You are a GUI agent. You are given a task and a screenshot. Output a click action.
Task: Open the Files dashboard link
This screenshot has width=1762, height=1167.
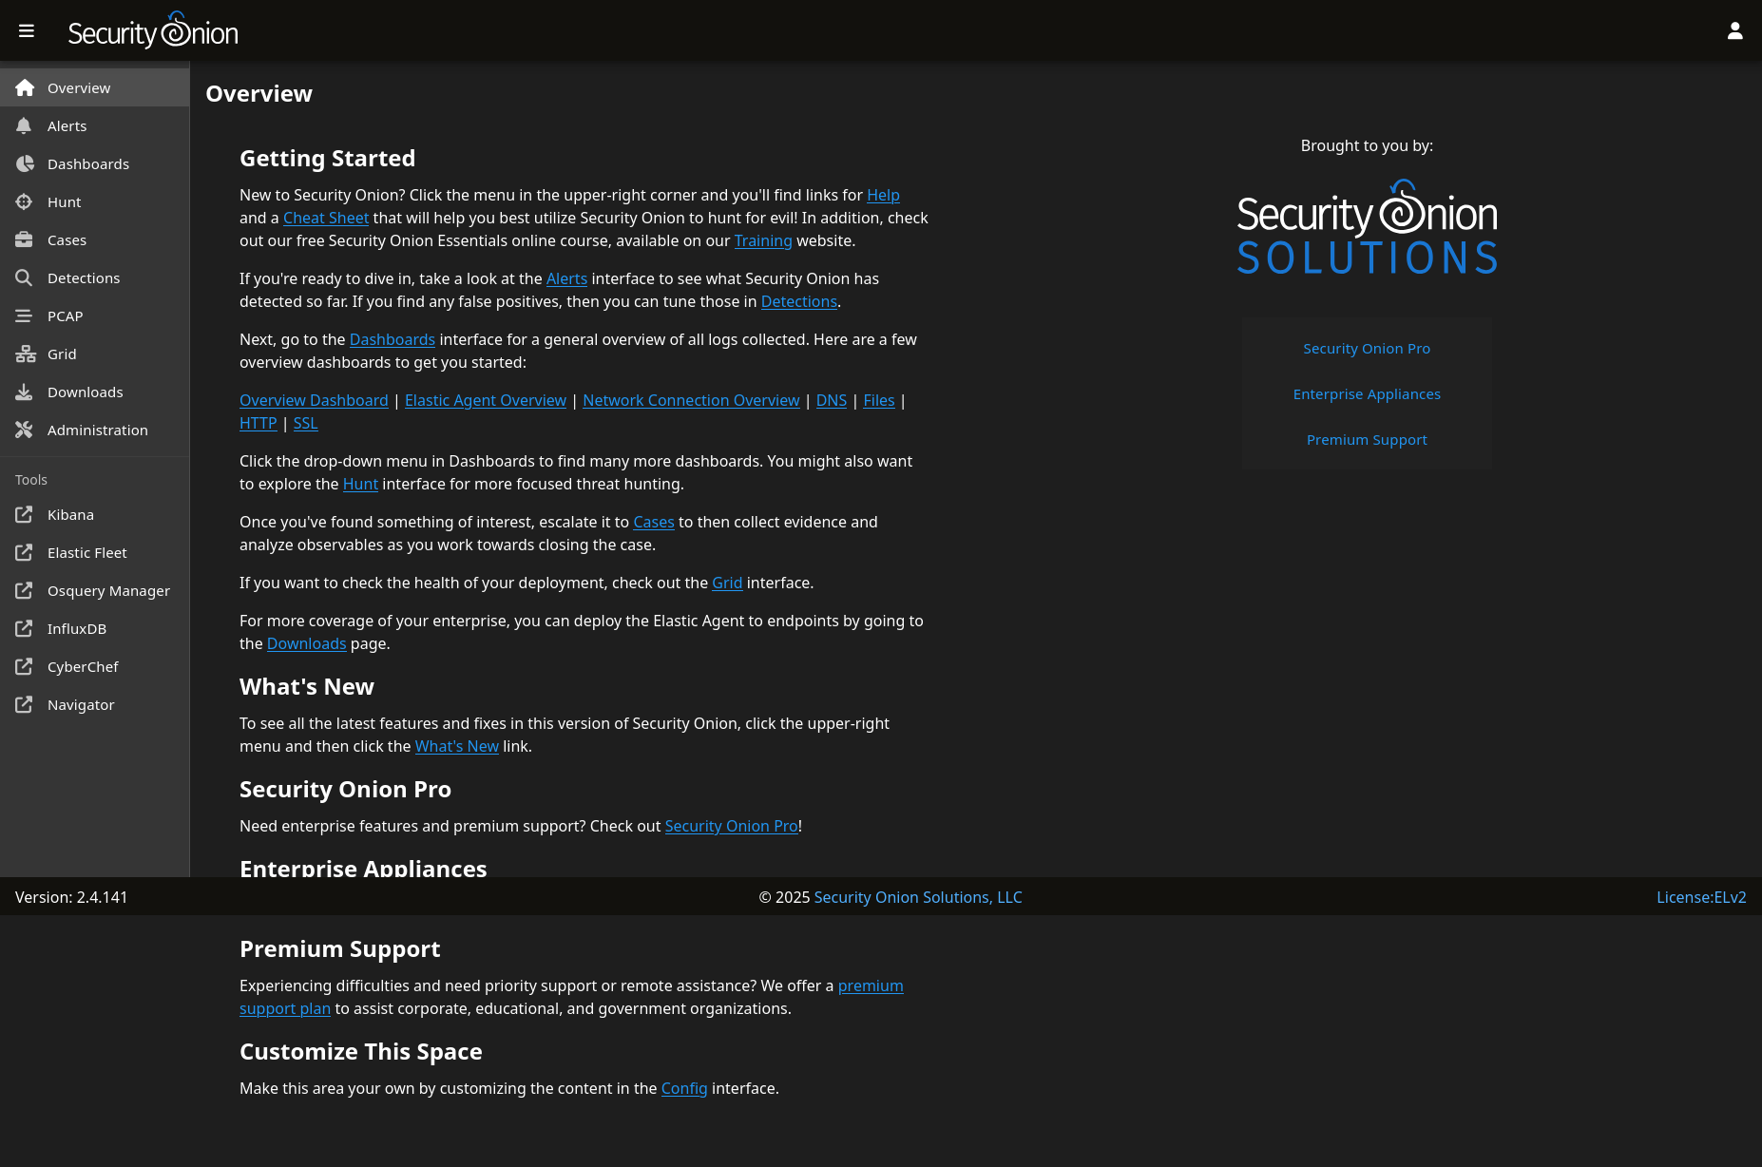click(x=879, y=400)
